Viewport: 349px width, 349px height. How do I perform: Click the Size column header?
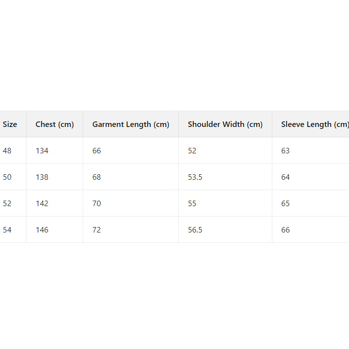[x=10, y=124]
